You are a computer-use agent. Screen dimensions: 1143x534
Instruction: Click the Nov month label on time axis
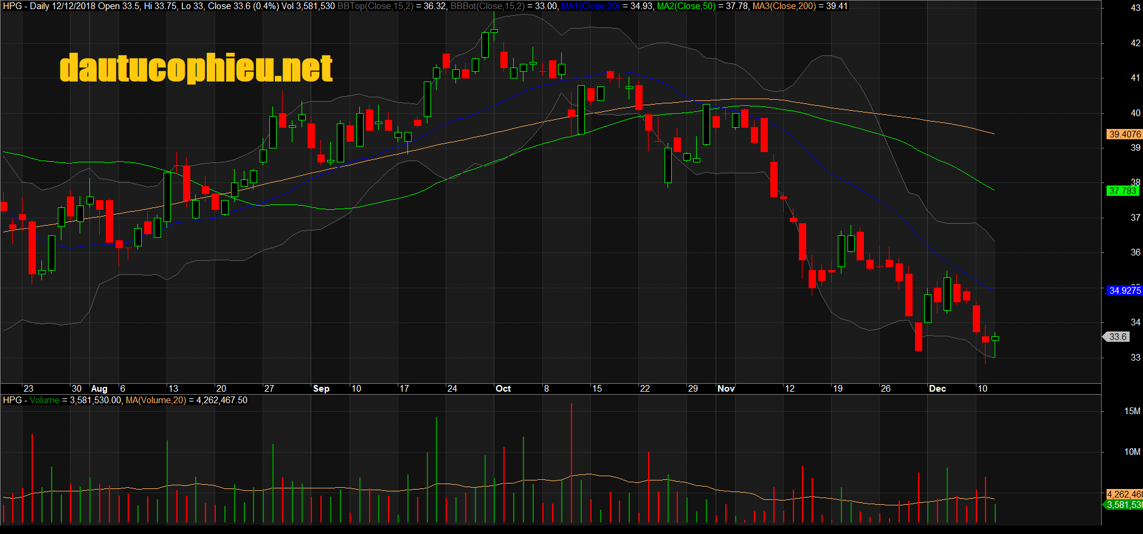point(726,389)
